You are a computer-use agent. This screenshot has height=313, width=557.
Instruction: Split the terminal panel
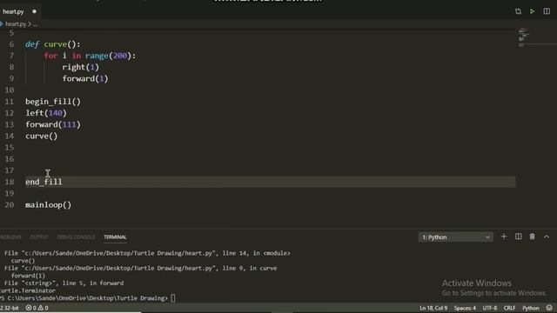[518, 236]
